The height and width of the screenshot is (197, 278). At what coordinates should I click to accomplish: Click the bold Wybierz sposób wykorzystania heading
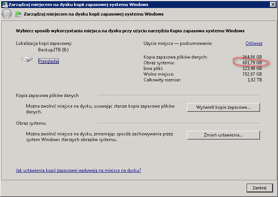point(130,31)
